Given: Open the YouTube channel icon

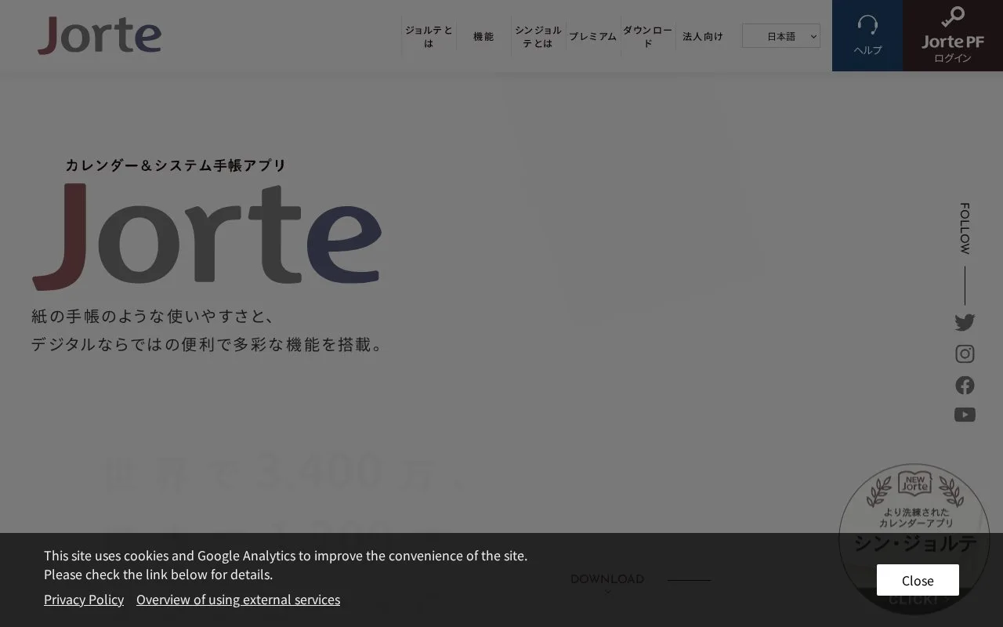Looking at the screenshot, I should click(965, 415).
